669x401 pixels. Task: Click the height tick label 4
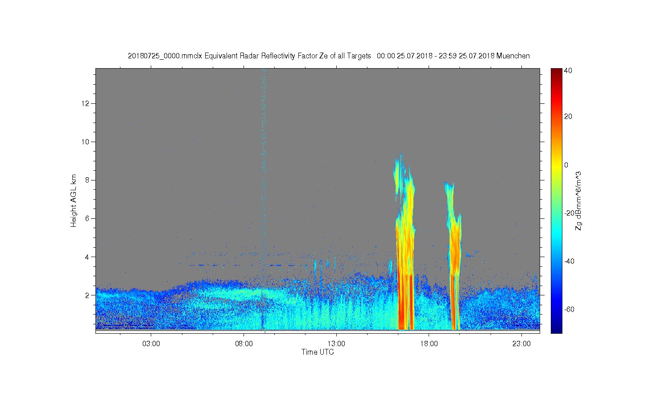(88, 257)
